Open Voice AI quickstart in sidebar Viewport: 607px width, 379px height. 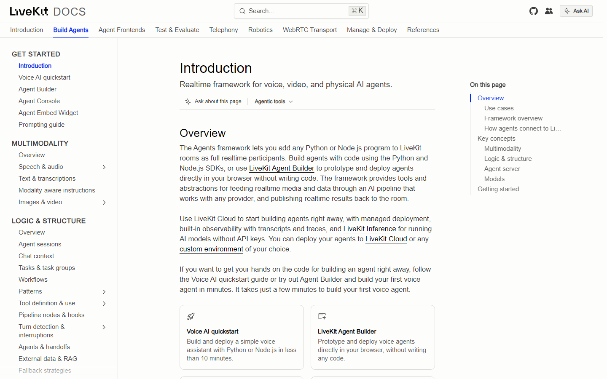[44, 77]
